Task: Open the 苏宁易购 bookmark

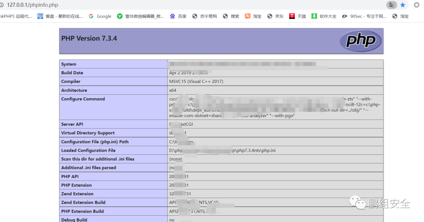Action: [x=205, y=16]
